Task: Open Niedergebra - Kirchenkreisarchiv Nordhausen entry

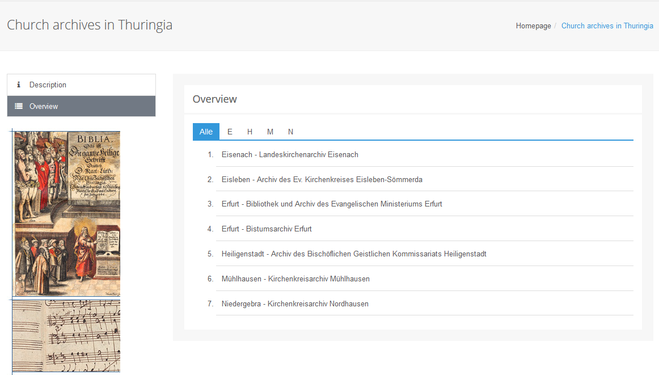Action: tap(295, 304)
